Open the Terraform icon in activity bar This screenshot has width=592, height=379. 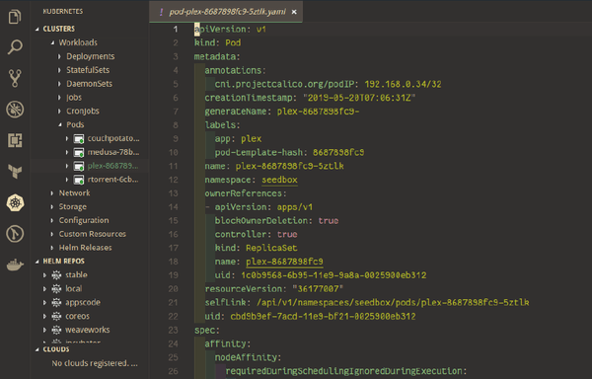point(15,172)
